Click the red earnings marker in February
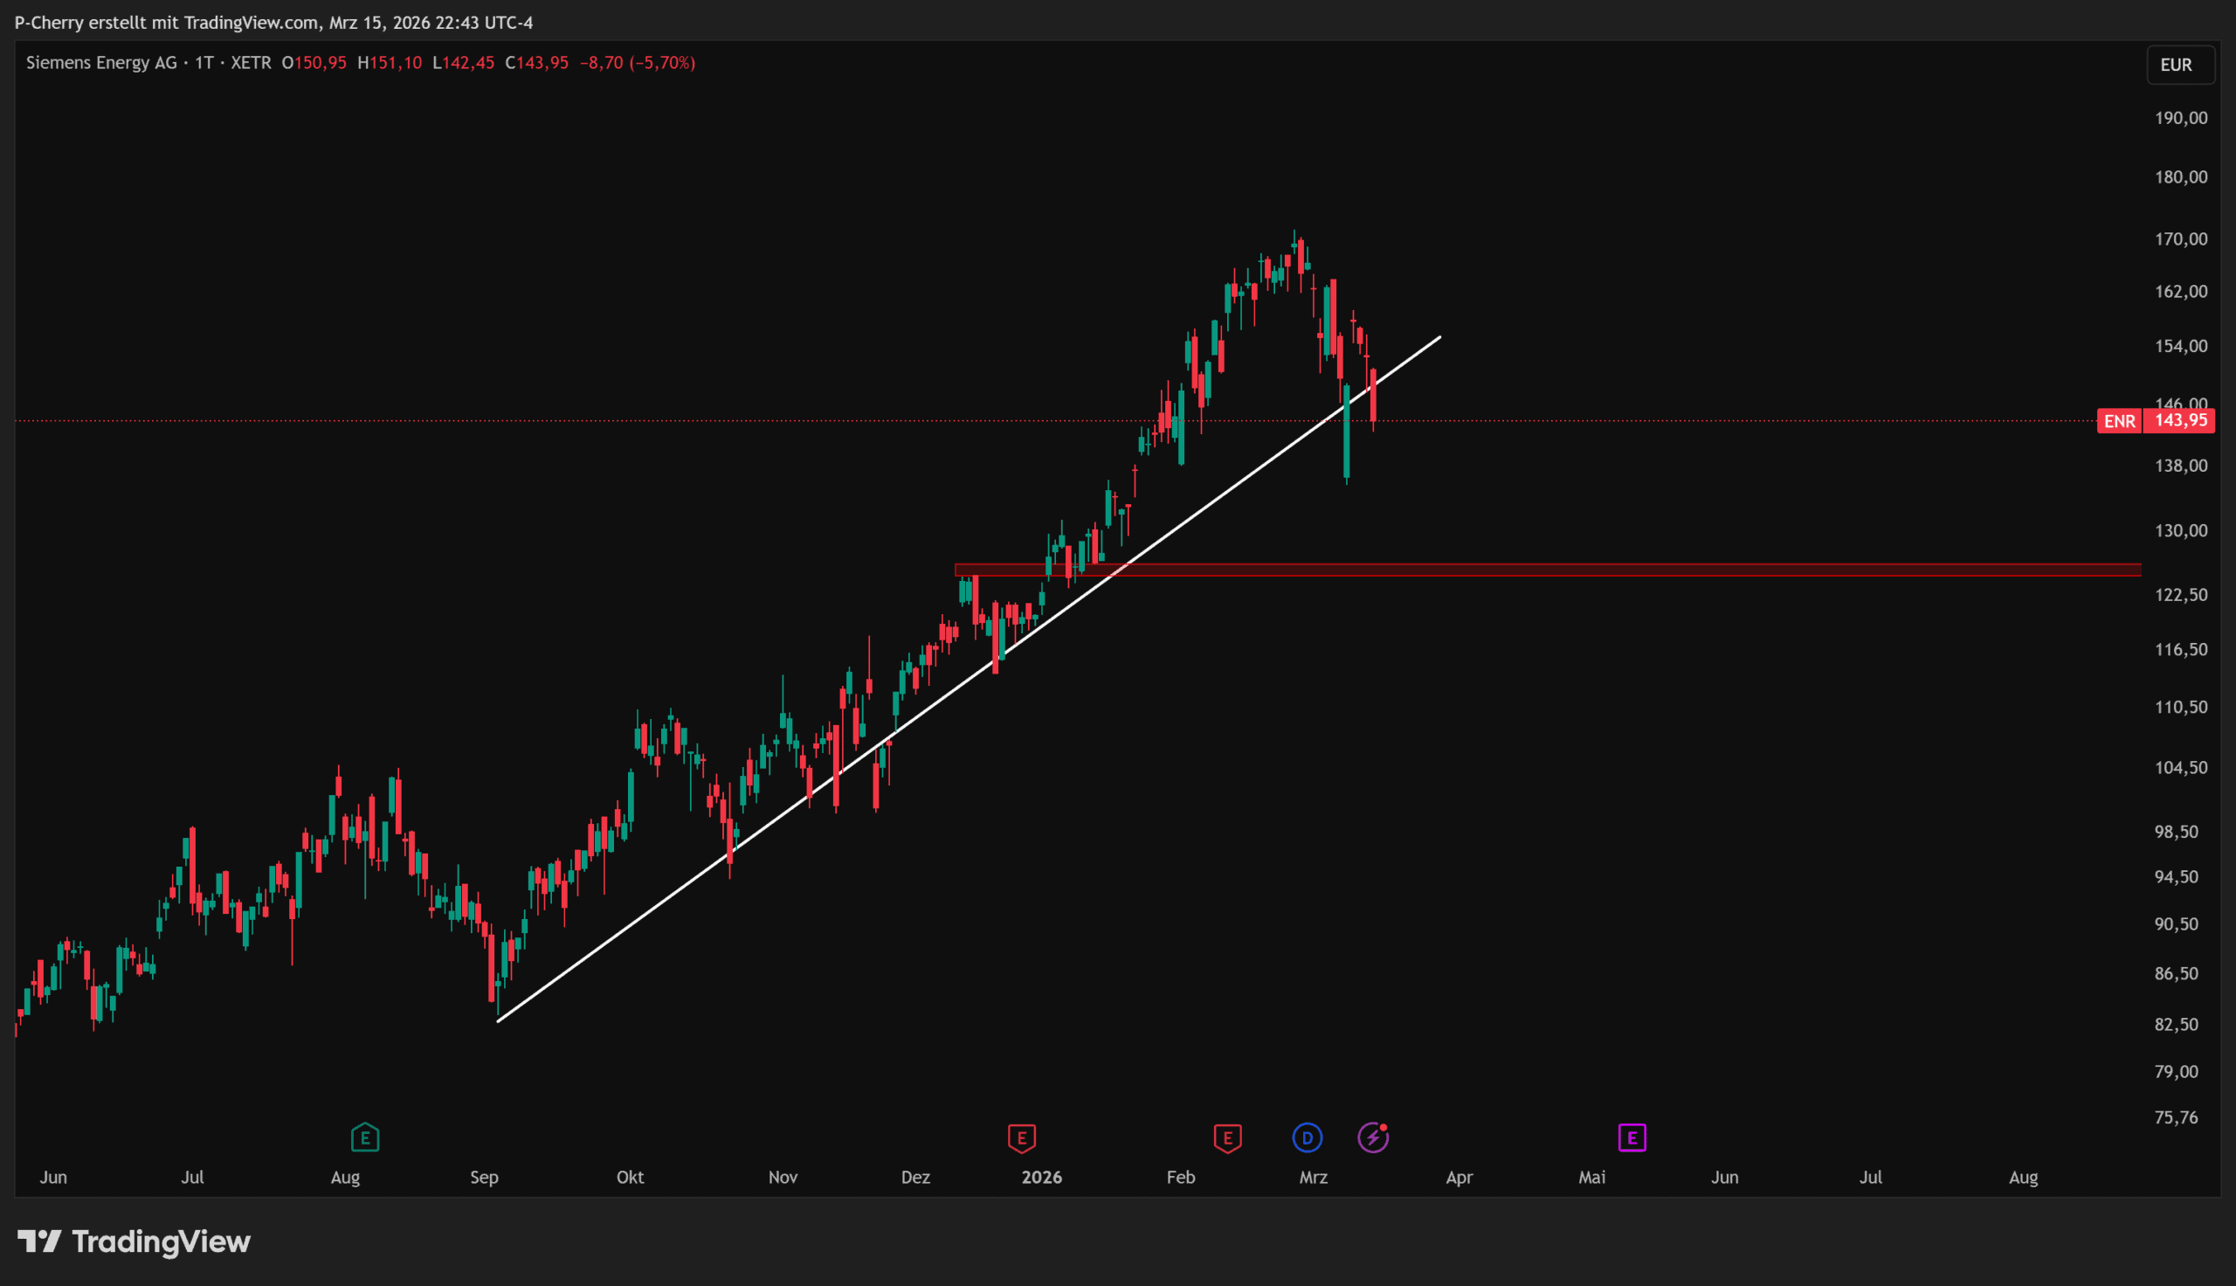This screenshot has height=1286, width=2236. pos(1227,1137)
